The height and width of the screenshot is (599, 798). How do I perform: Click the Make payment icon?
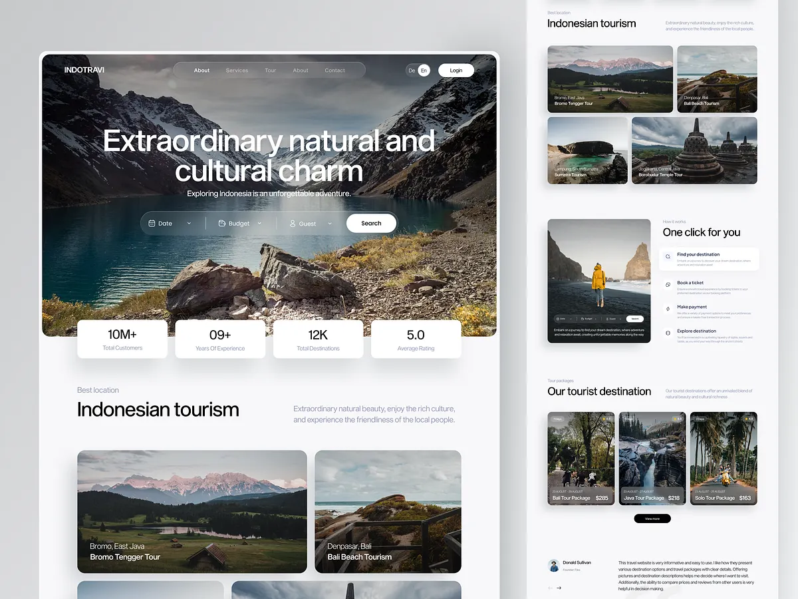pyautogui.click(x=668, y=309)
